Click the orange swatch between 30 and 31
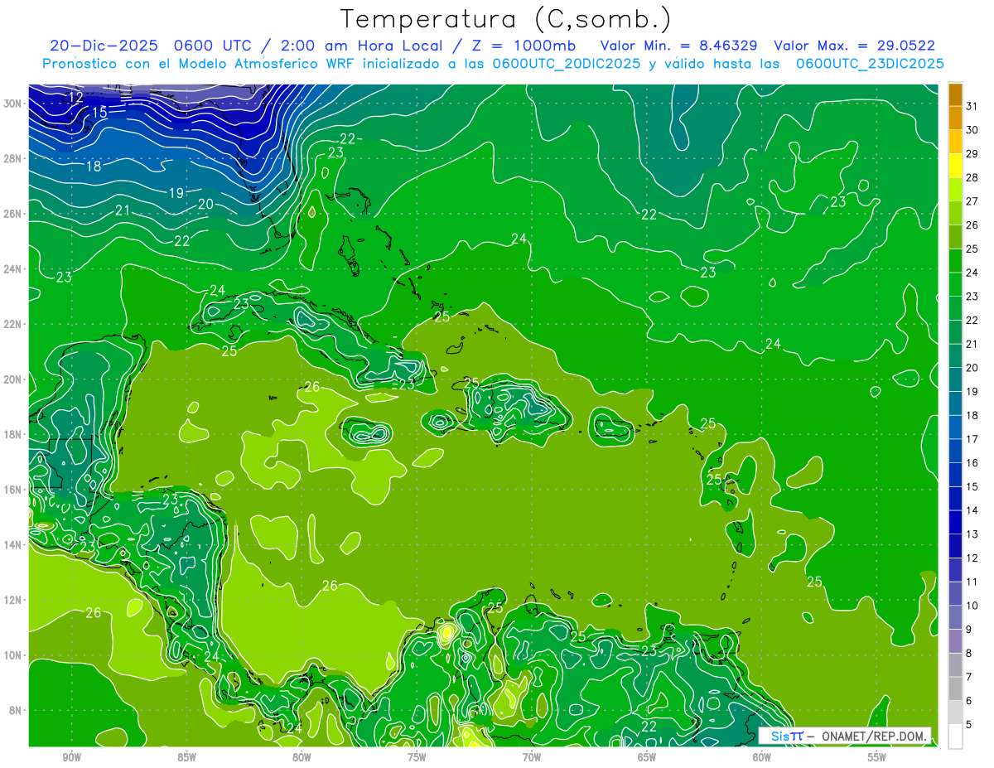The image size is (994, 768). [956, 118]
